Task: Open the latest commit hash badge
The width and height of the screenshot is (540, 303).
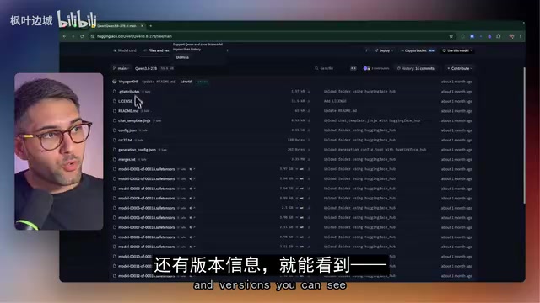Action: [186, 82]
